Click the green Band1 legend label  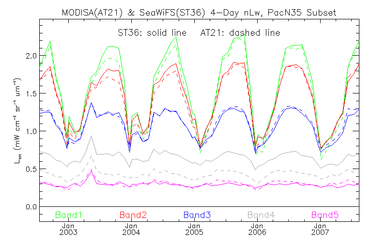tap(69, 215)
